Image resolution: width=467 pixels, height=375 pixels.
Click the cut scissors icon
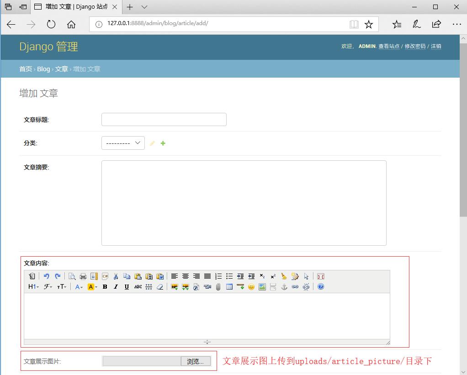(116, 276)
